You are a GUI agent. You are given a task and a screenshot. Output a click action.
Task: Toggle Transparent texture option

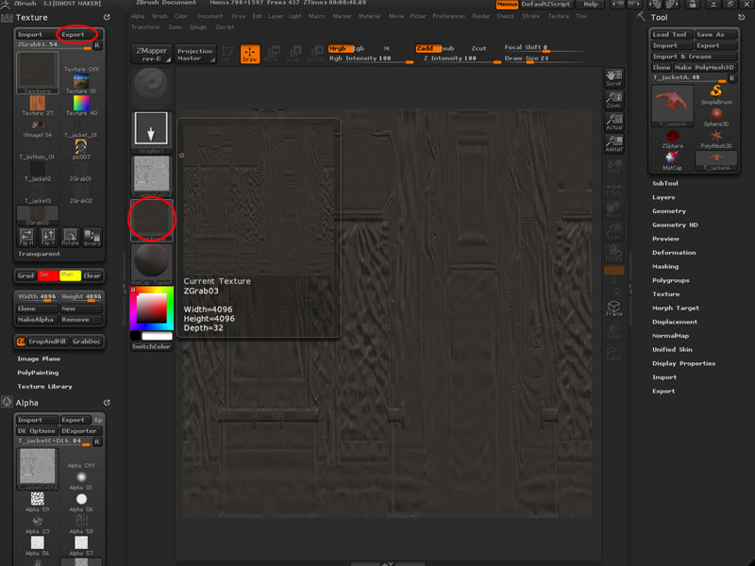(x=39, y=254)
